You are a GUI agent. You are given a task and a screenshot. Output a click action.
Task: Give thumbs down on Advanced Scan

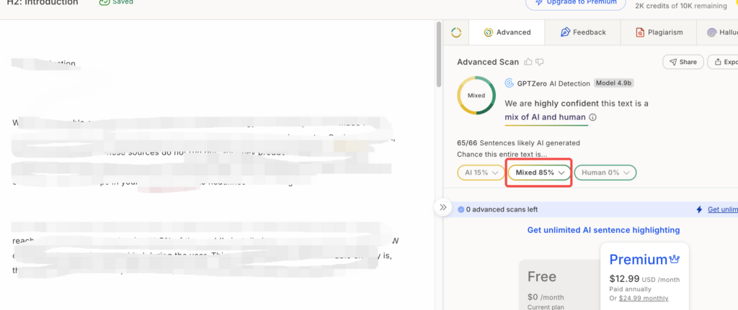[539, 62]
